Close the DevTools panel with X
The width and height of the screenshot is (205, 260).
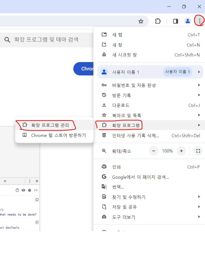click(x=37, y=181)
